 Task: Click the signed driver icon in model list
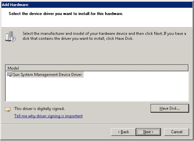9,75
